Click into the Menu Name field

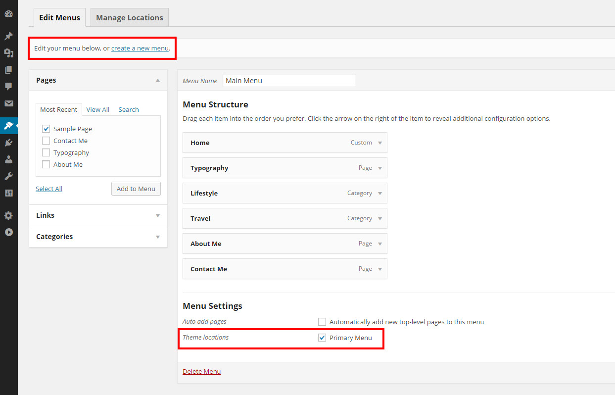pos(289,81)
